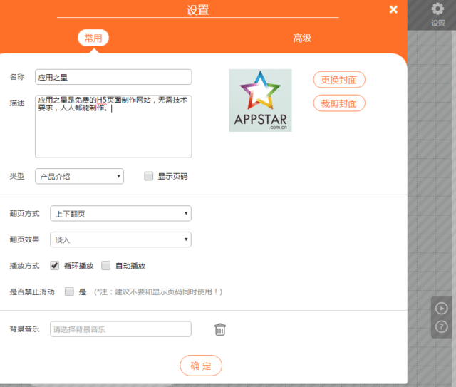This screenshot has width=456, height=387.
Task: Click the APPSTAR cover thumbnail
Action: 260,100
